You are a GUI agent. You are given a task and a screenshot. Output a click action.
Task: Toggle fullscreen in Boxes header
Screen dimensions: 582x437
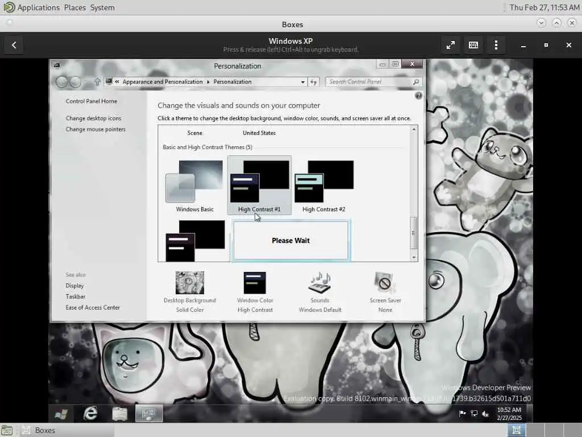[450, 45]
